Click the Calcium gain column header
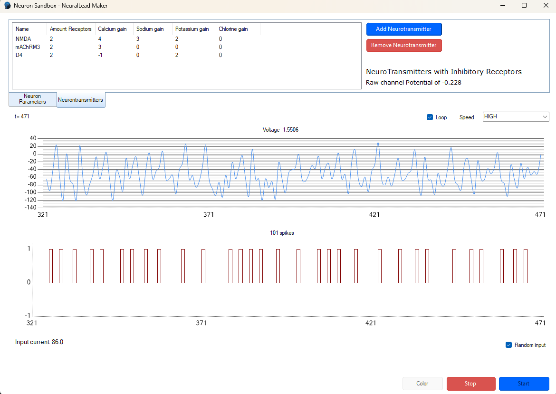556x394 pixels. click(x=113, y=29)
